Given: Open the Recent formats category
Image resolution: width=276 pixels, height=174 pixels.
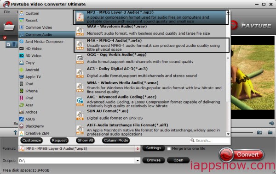Looking at the screenshot, I should (46, 20).
